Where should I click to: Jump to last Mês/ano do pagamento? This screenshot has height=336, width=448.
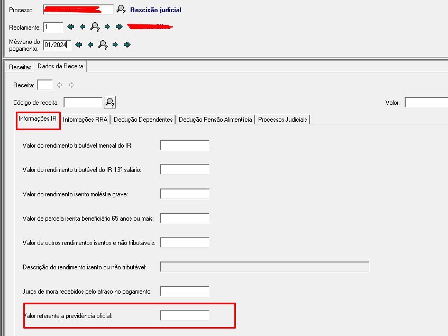(x=127, y=45)
